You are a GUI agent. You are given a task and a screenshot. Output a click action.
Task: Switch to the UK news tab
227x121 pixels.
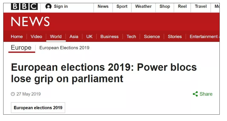tap(89, 37)
